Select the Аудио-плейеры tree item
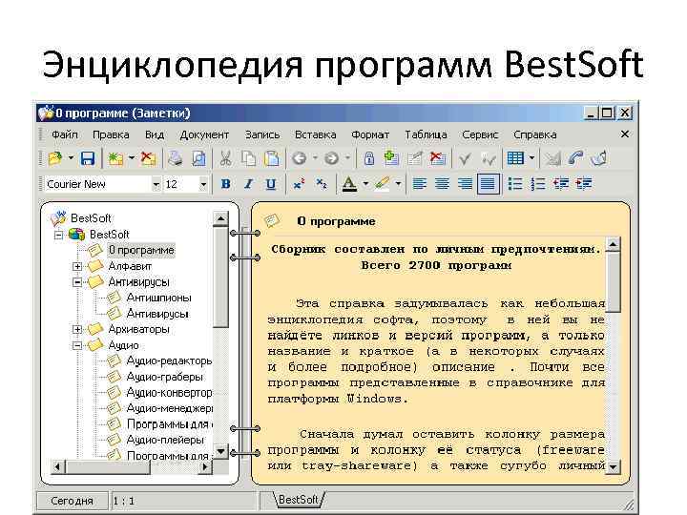 pyautogui.click(x=165, y=440)
